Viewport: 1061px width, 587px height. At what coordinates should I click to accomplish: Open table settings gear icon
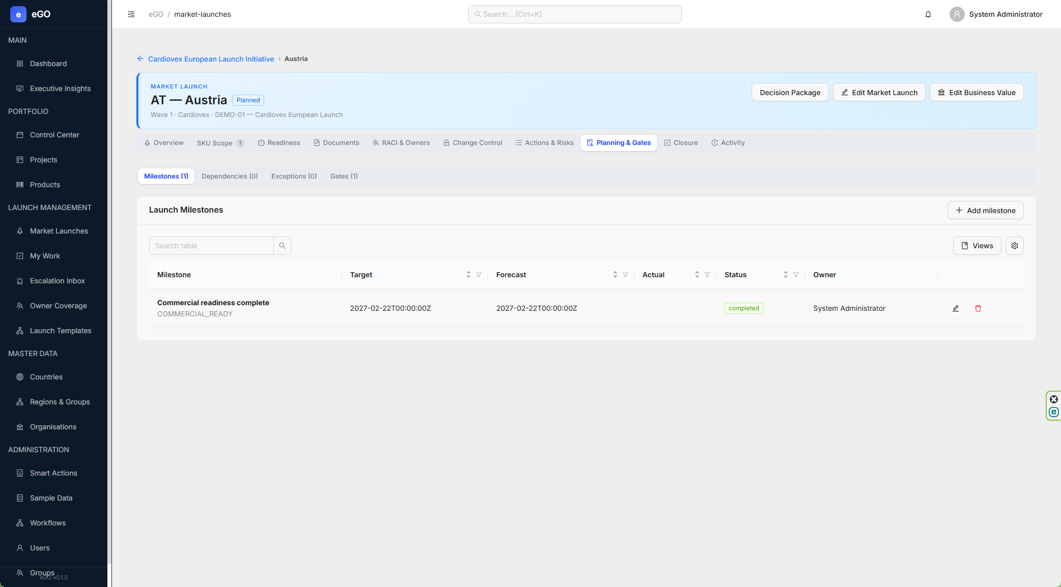click(1015, 246)
